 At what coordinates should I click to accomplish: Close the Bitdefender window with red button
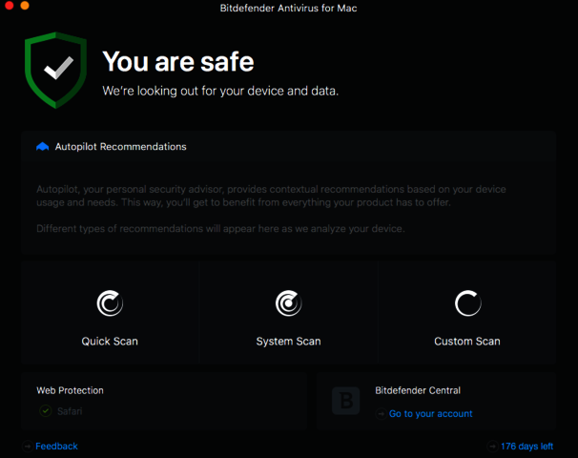pos(9,7)
